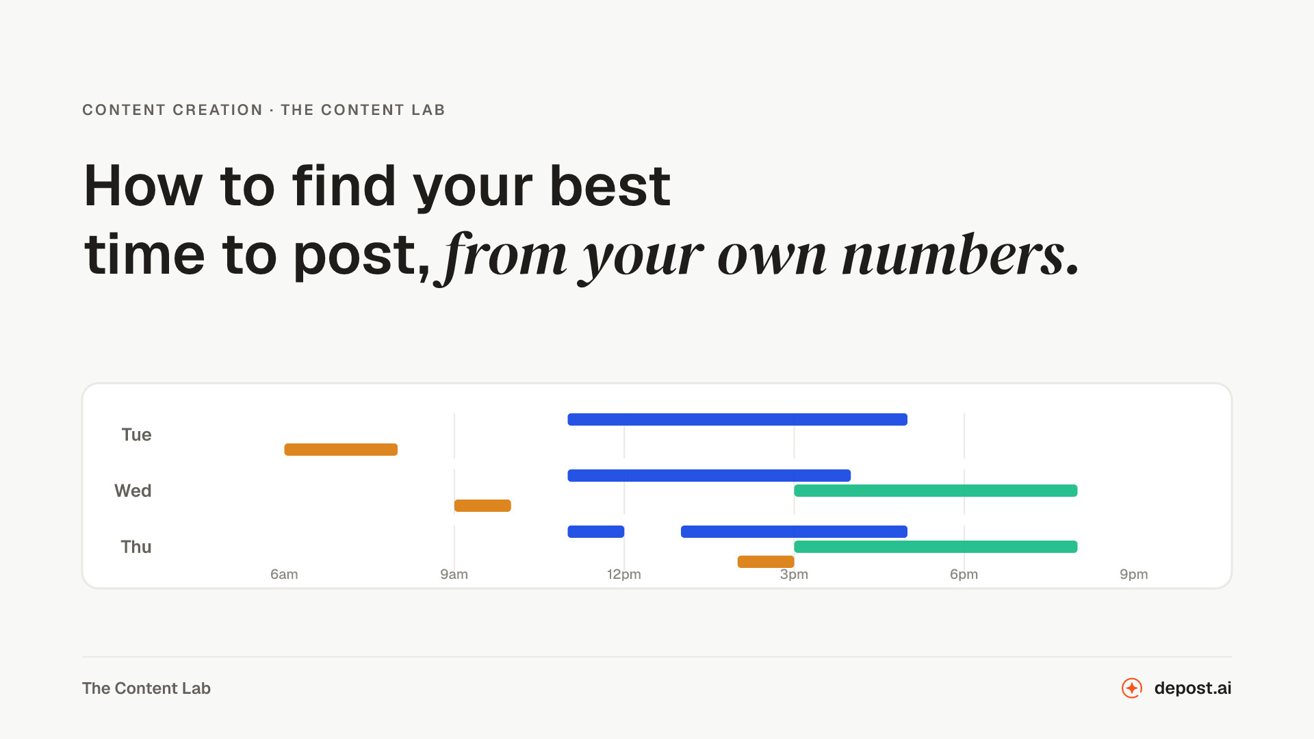Click the short Thursday blue bar
The width and height of the screenshot is (1314, 739).
click(x=595, y=532)
